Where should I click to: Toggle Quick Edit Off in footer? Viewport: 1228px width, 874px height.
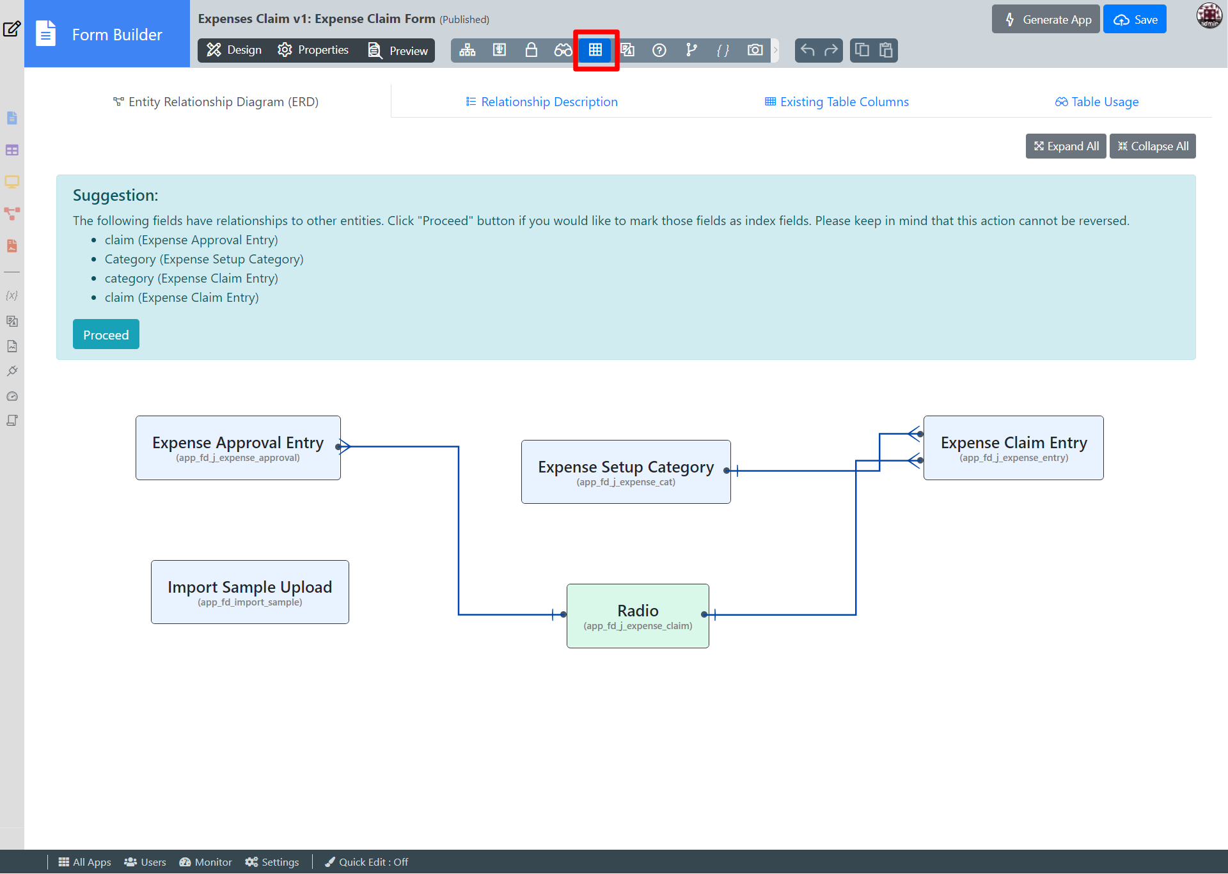point(366,862)
